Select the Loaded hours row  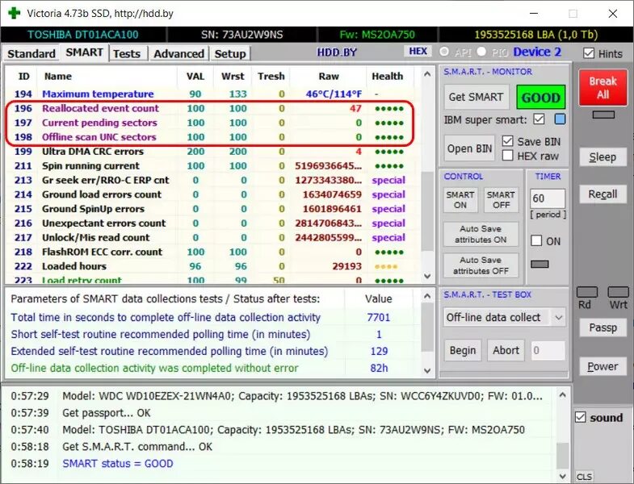tap(209, 266)
